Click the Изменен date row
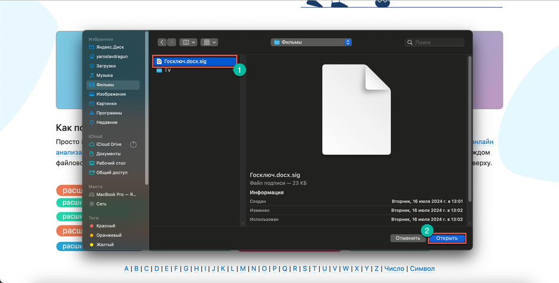This screenshot has height=283, width=559. 356,210
